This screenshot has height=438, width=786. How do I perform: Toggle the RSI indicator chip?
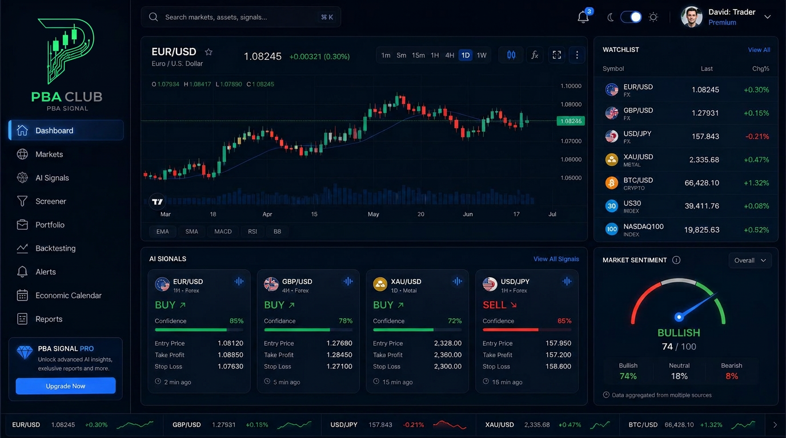252,232
